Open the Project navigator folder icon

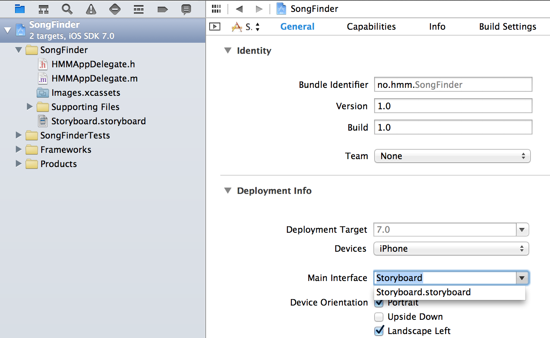(x=19, y=9)
